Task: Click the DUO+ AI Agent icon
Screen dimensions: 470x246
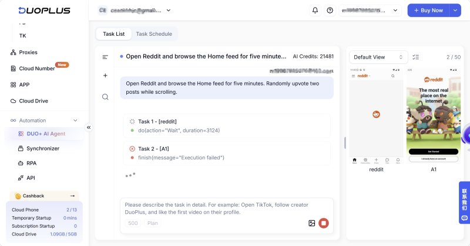Action: (21, 134)
